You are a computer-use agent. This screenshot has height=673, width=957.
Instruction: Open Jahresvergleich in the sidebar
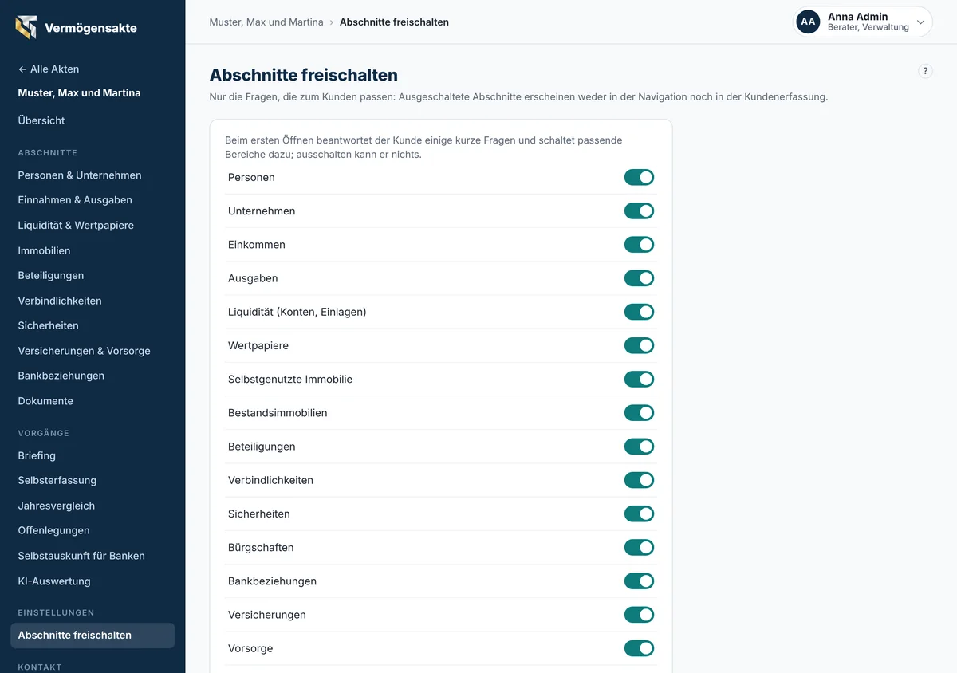click(57, 506)
